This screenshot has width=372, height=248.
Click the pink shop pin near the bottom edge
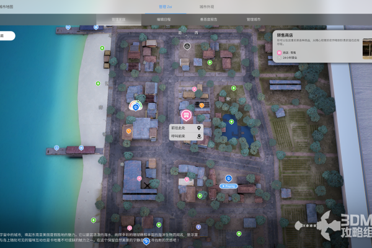130,228
